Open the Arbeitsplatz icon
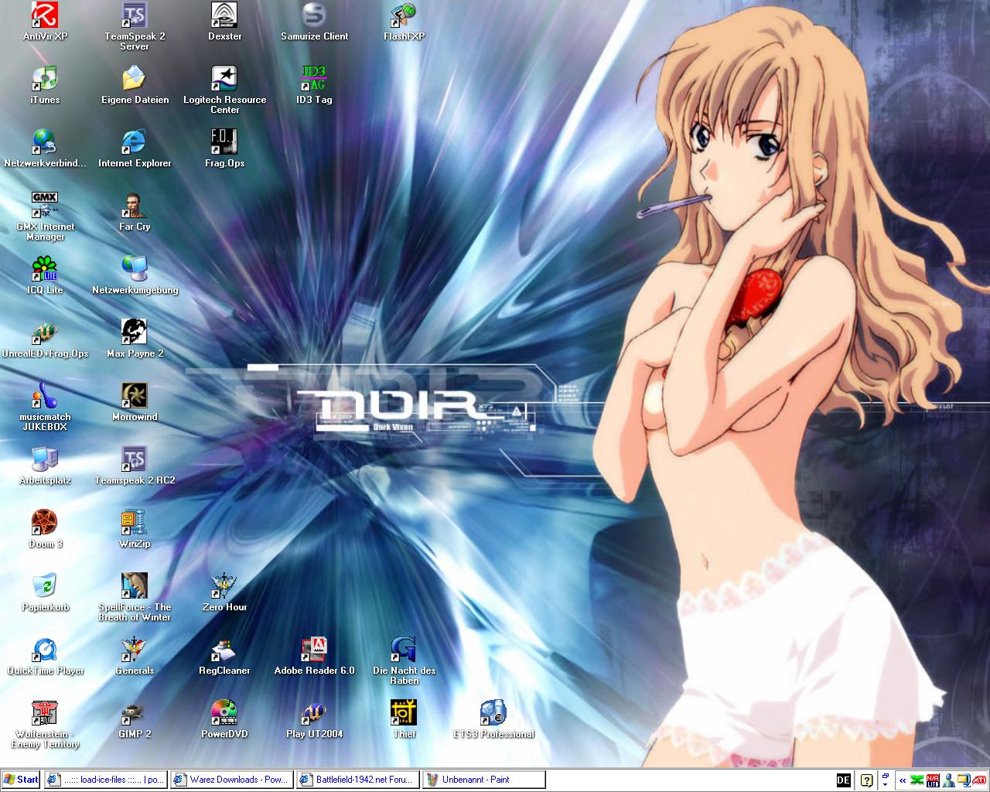Screen dimensions: 990x792 click(x=45, y=466)
